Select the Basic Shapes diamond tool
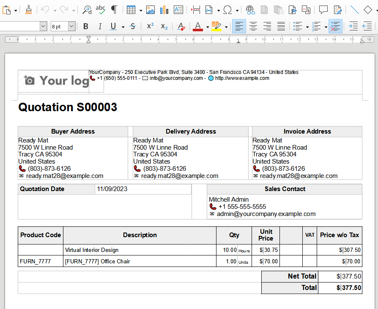 click(x=367, y=10)
